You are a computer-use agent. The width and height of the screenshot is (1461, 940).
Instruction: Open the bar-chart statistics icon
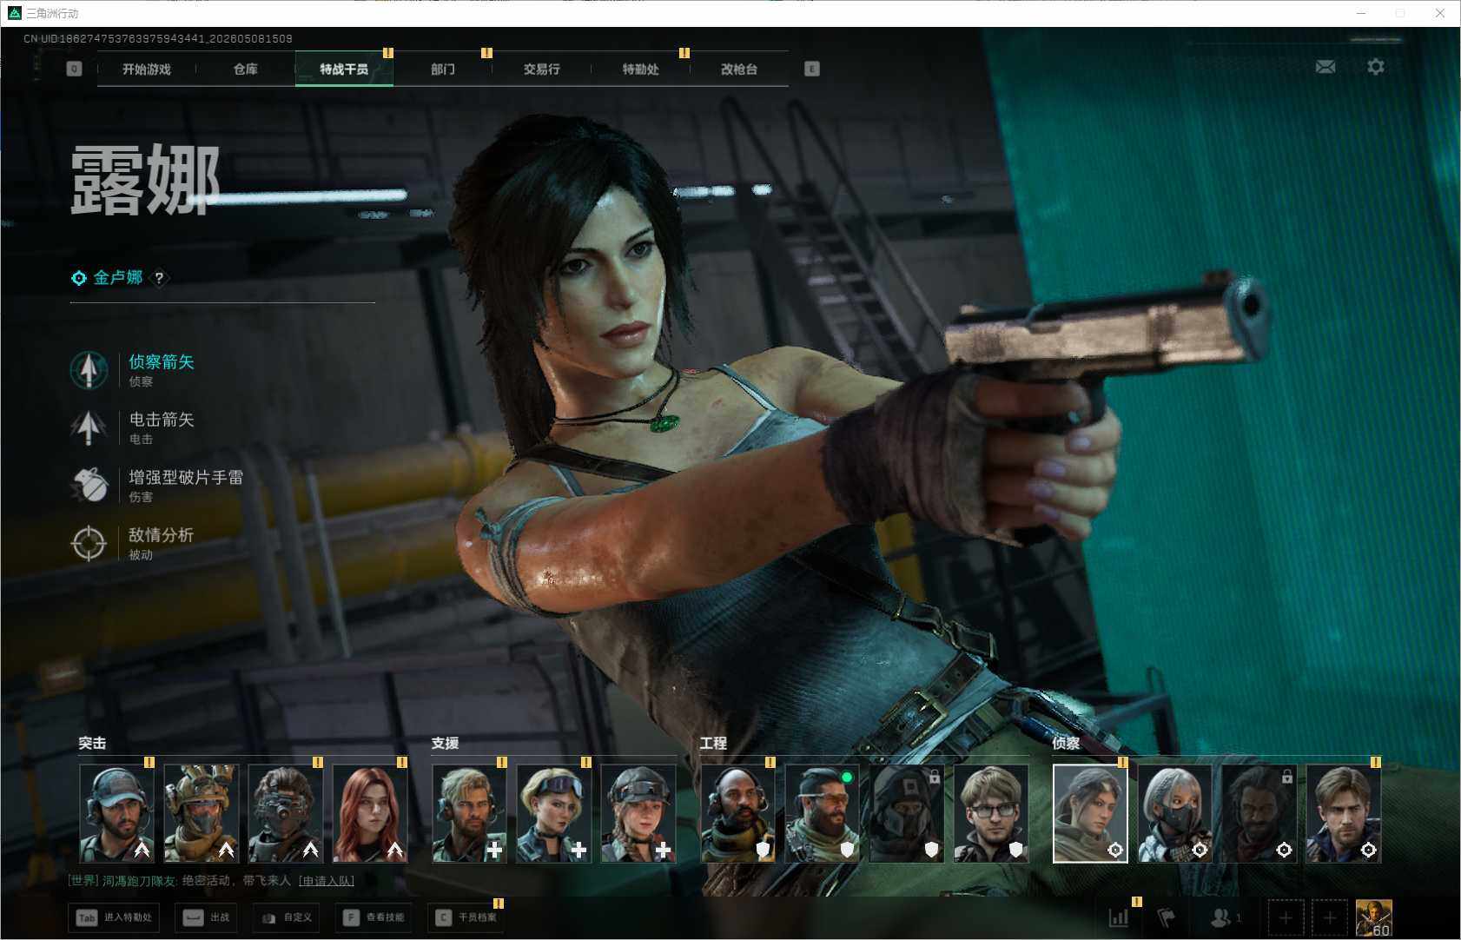click(x=1119, y=917)
